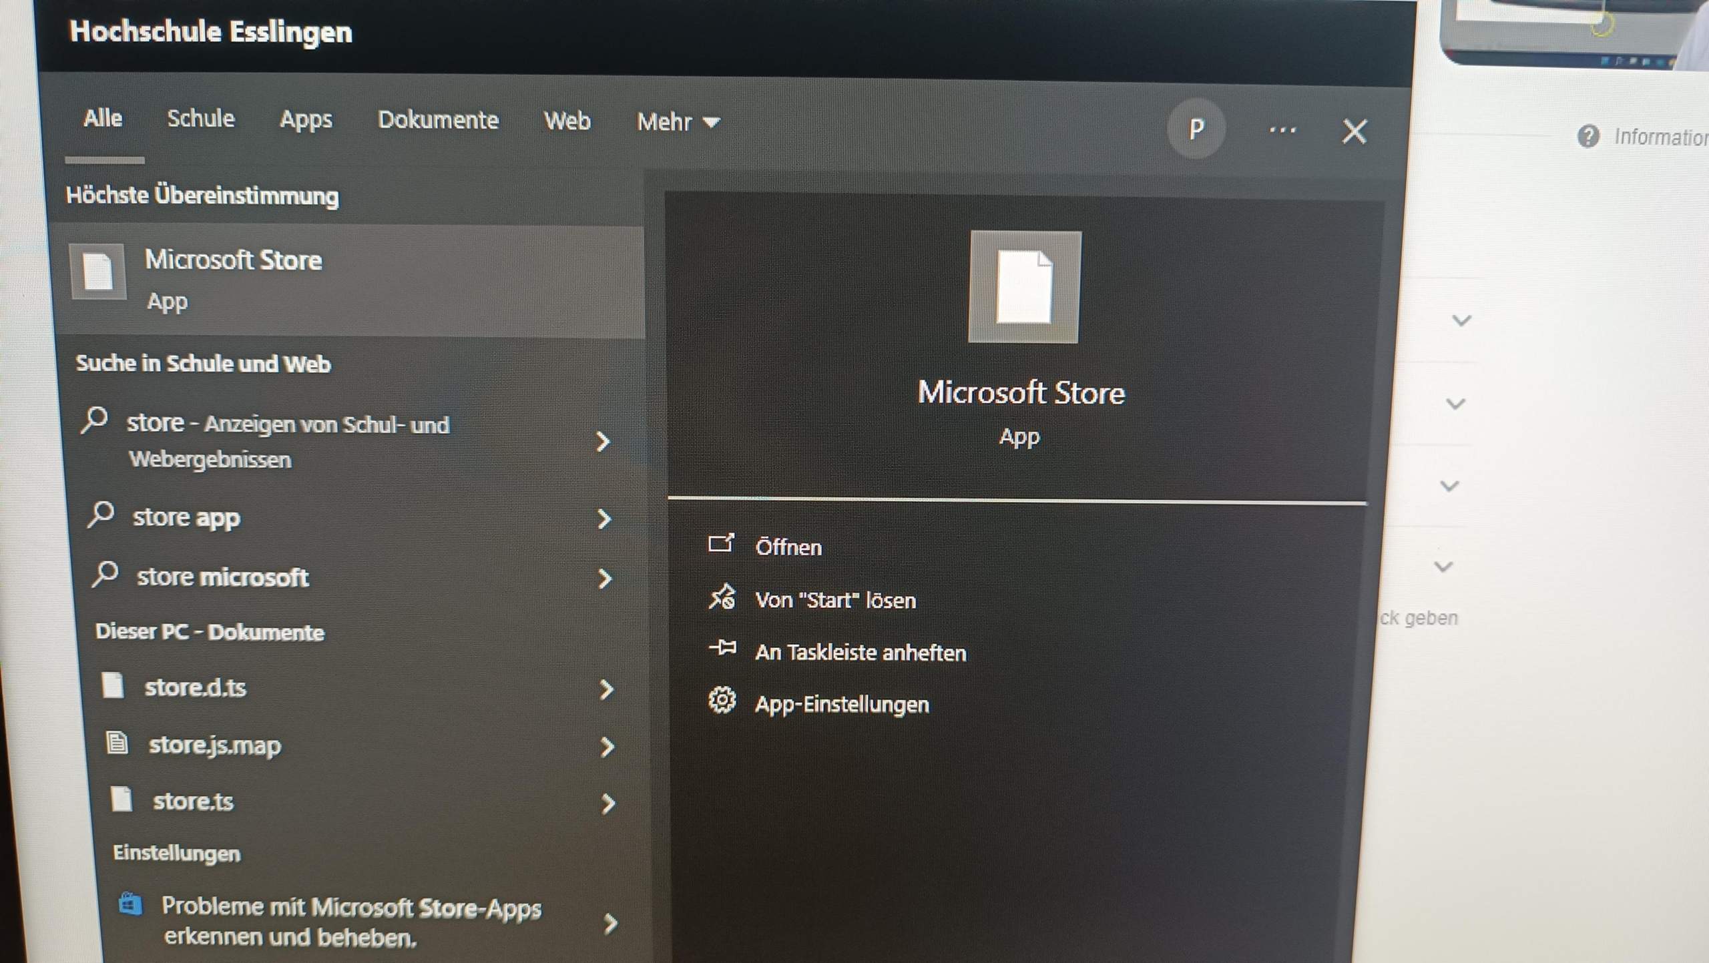Image resolution: width=1709 pixels, height=963 pixels.
Task: Click the App-Einstellungen gear icon
Action: [x=722, y=701]
